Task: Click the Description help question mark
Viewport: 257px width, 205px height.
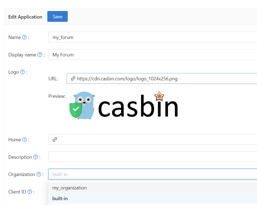Action: (x=36, y=157)
